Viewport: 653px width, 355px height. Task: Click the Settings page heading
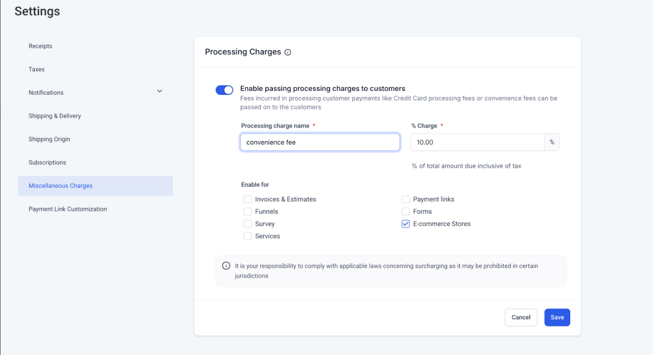click(x=37, y=11)
